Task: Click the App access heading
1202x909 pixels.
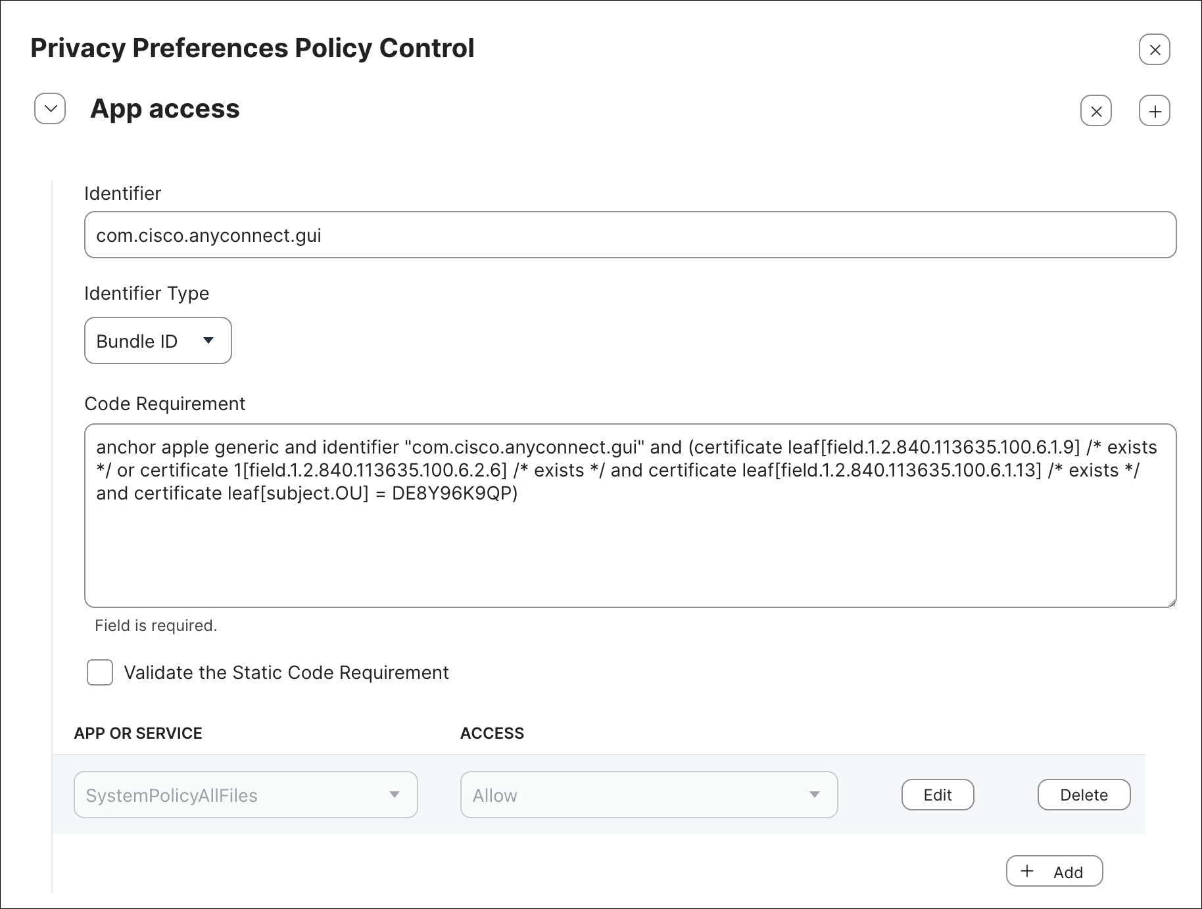Action: [165, 108]
